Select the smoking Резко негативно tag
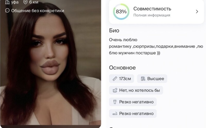Viewport: 206px width, 128px height. pos(133,113)
